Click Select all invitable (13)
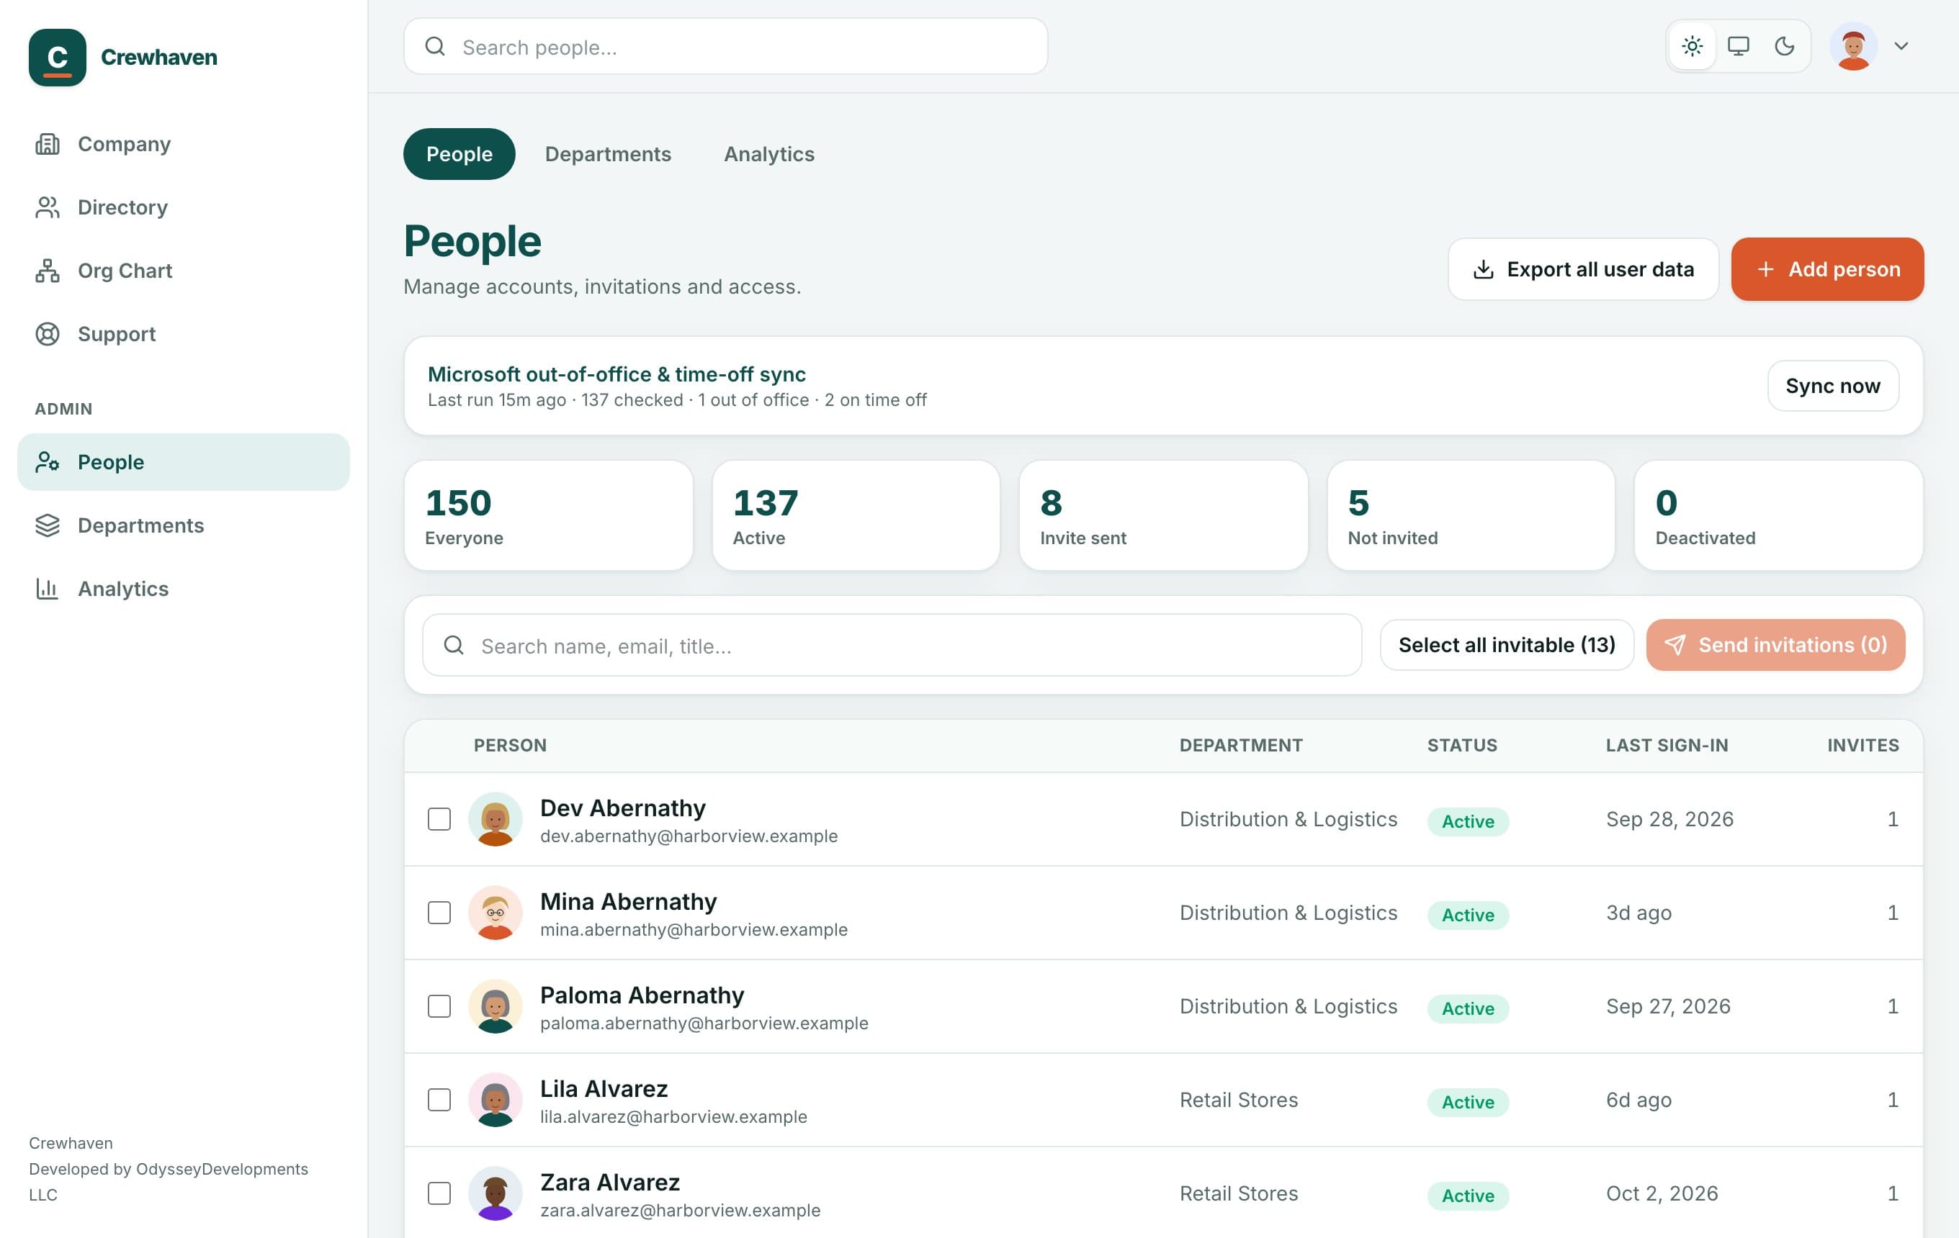The image size is (1959, 1238). [1507, 645]
